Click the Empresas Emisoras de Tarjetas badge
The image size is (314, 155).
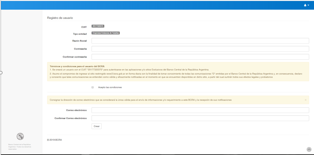106,33
